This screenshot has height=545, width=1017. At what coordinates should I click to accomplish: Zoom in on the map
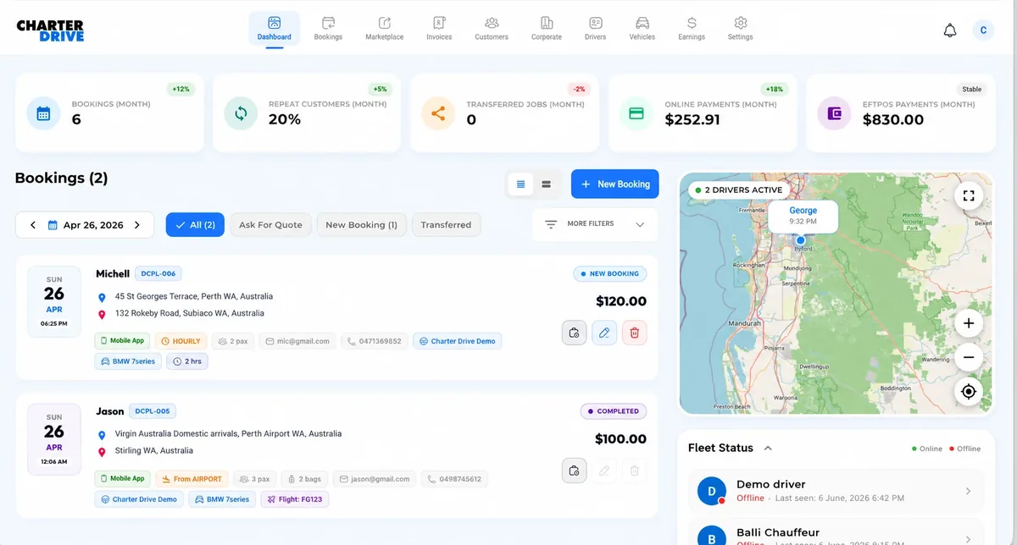point(969,323)
